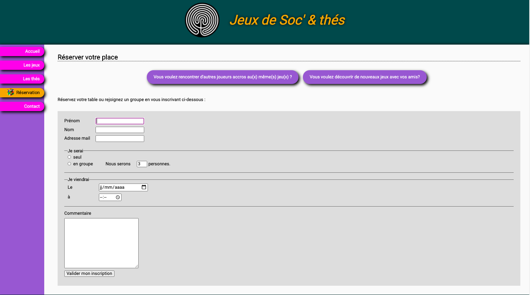530x295 pixels.
Task: Focus the Prénom text field
Action: tap(120, 121)
